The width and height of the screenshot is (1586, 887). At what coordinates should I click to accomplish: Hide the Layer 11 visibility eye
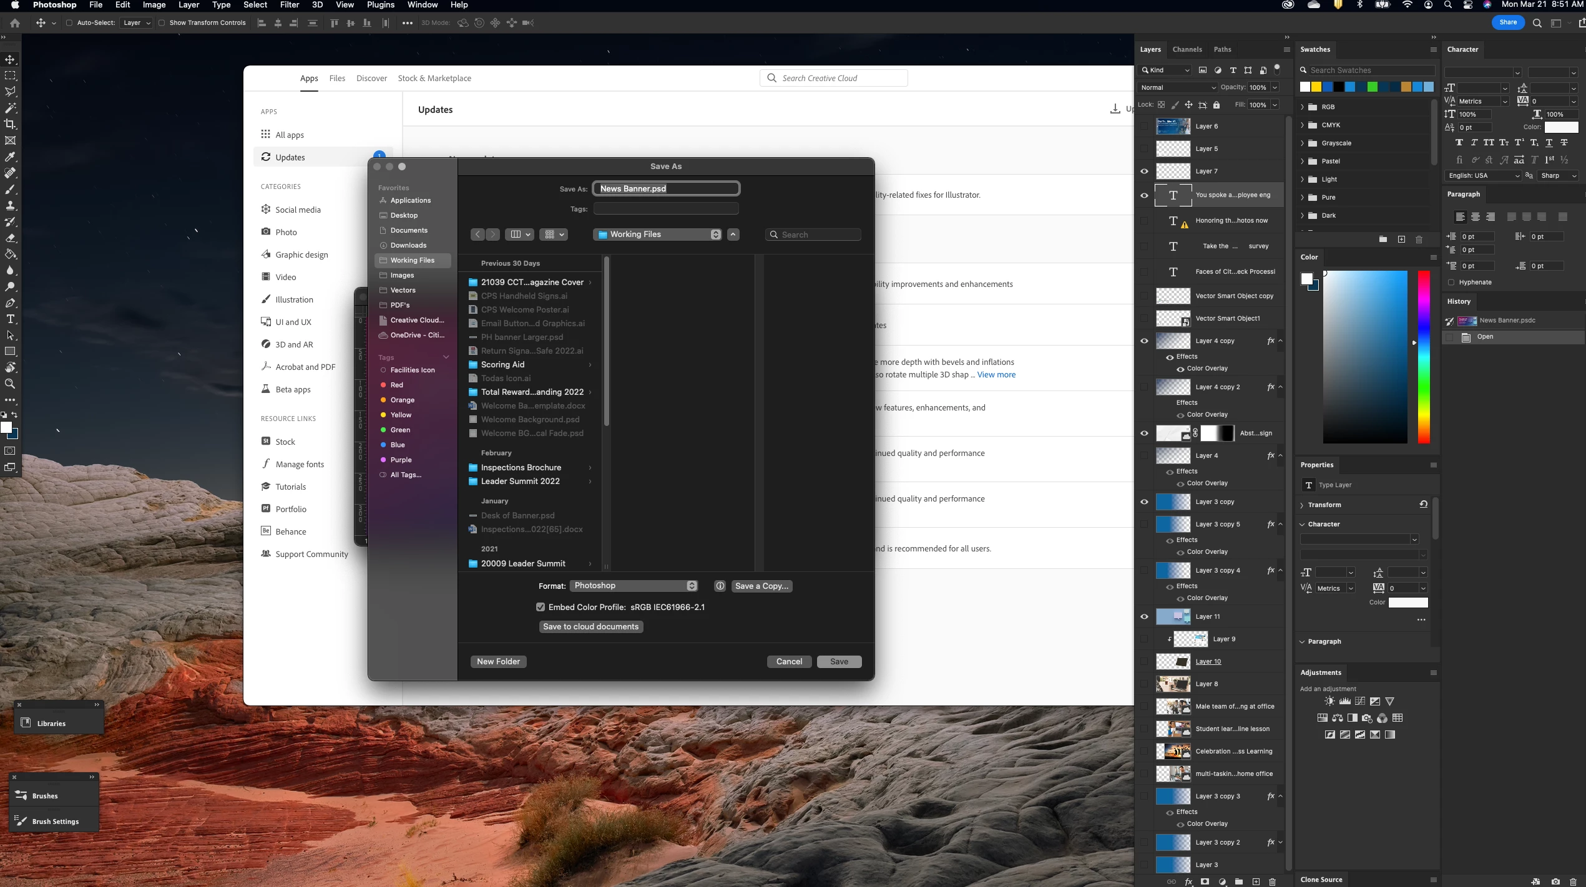(1144, 616)
